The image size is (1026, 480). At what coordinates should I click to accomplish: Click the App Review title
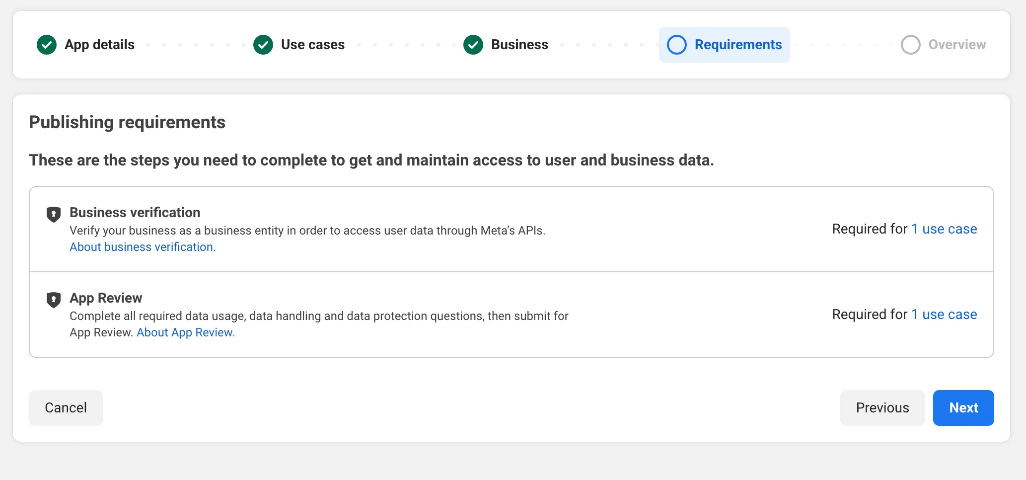tap(106, 298)
